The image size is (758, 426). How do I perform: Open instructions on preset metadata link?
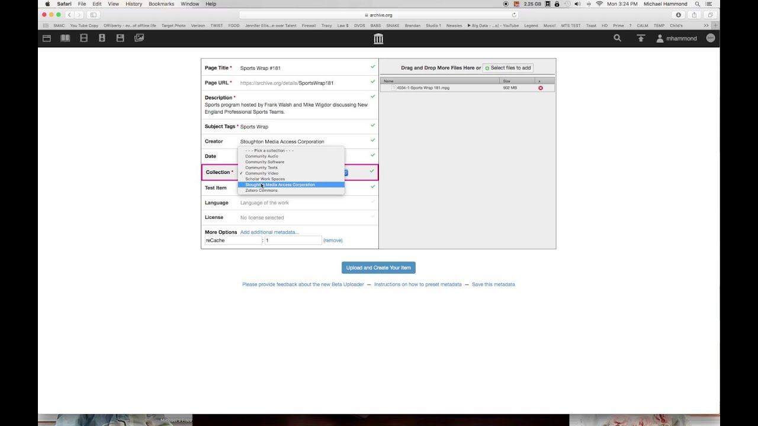[x=417, y=285]
